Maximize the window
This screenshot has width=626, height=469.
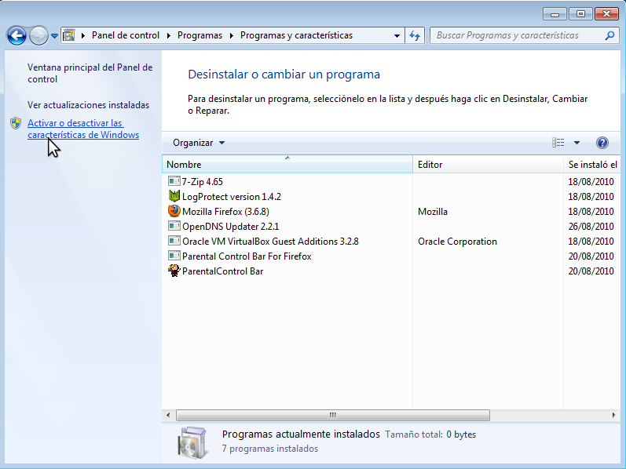tap(580, 14)
